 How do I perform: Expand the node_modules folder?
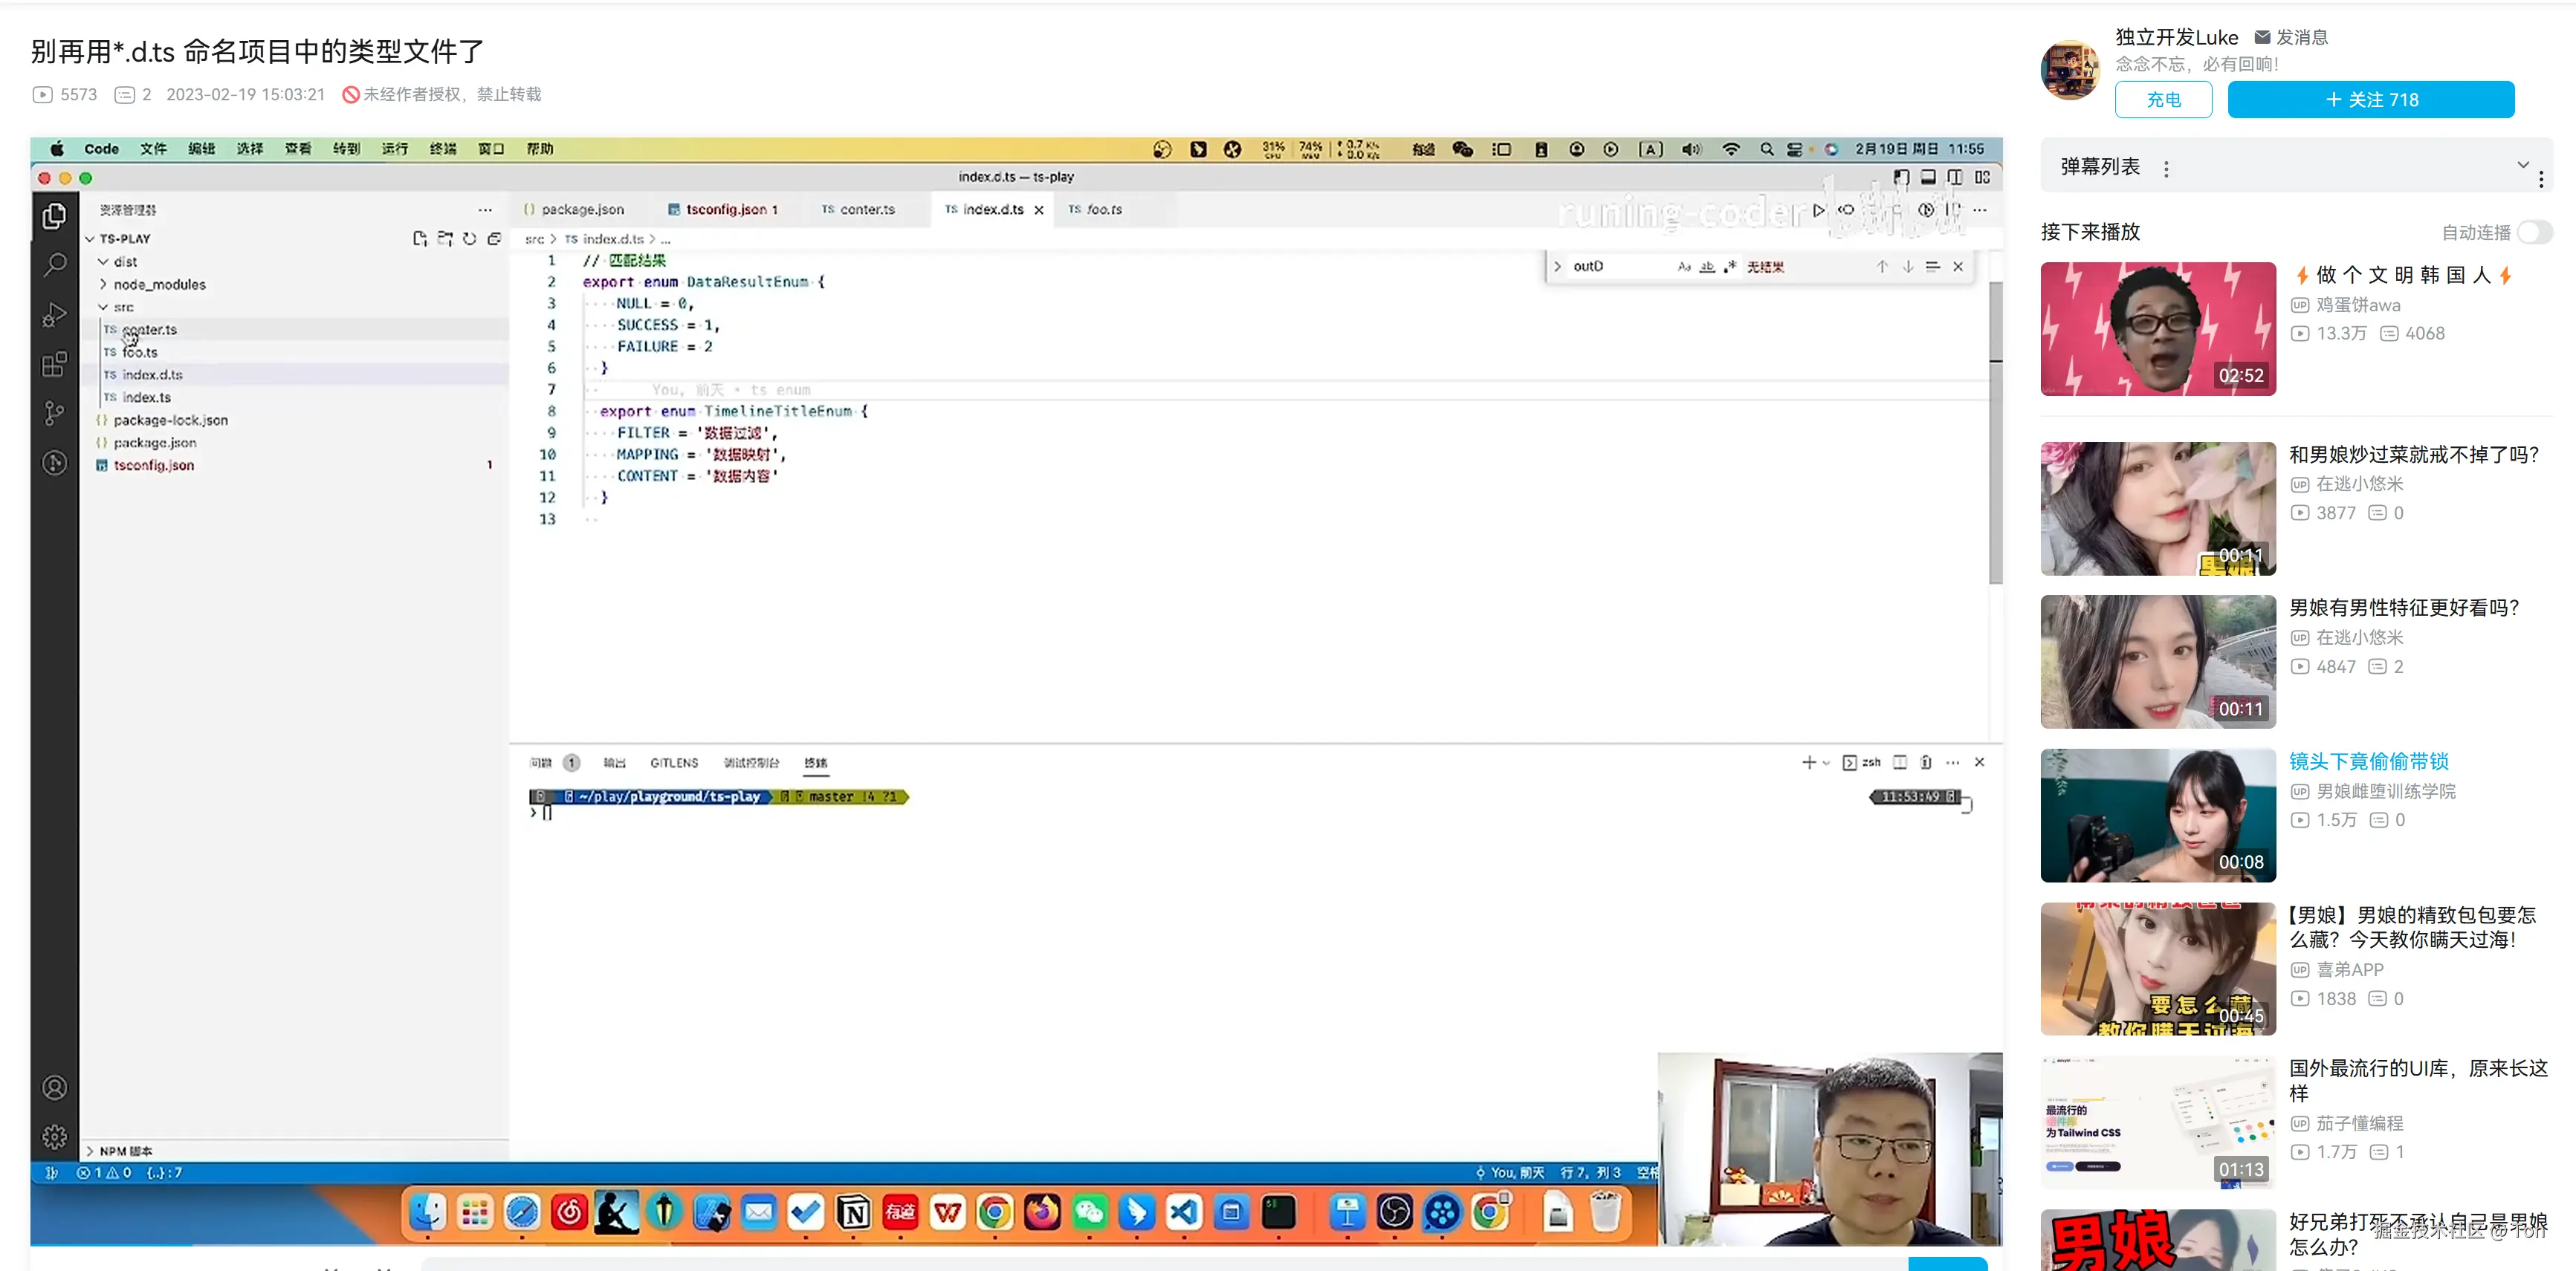click(159, 285)
